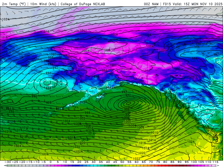Click the "60" temperature scale label
The width and height of the screenshot is (223, 167).
pyautogui.click(x=136, y=162)
